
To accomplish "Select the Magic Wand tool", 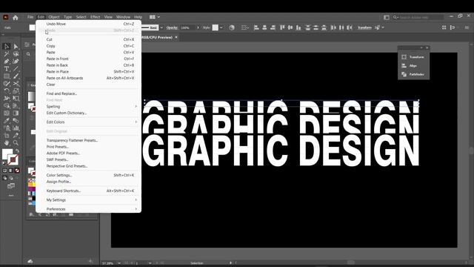I will coord(7,54).
